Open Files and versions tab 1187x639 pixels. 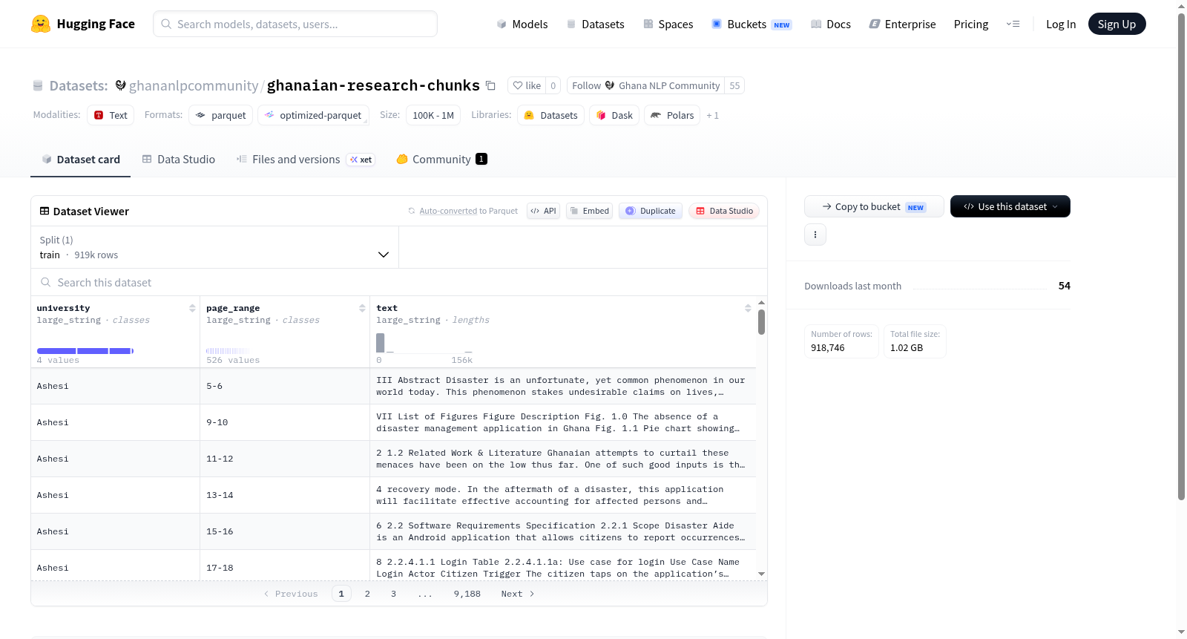[x=305, y=159]
